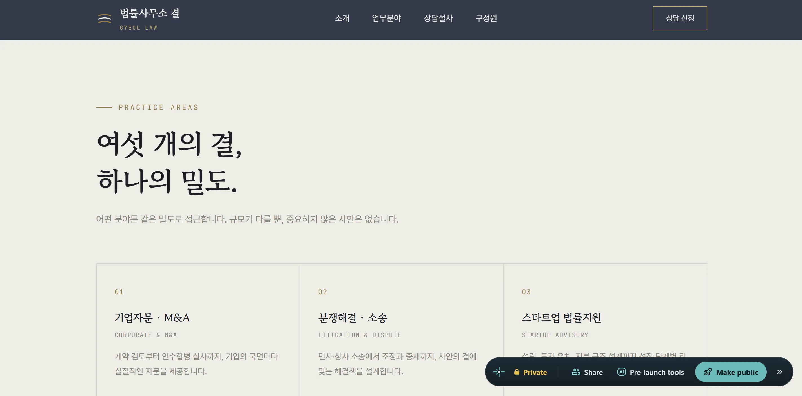Image resolution: width=802 pixels, height=396 pixels.
Task: Click the sparkle icon in the bottom toolbar
Action: click(x=499, y=372)
